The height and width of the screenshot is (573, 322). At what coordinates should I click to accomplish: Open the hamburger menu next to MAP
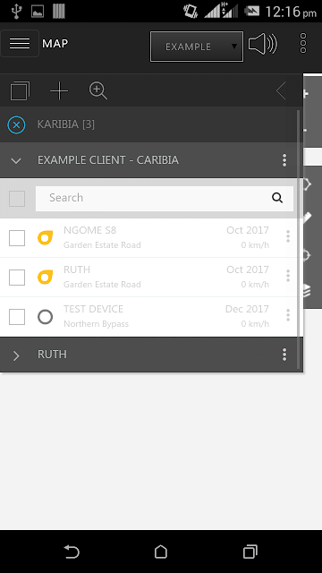pos(20,44)
